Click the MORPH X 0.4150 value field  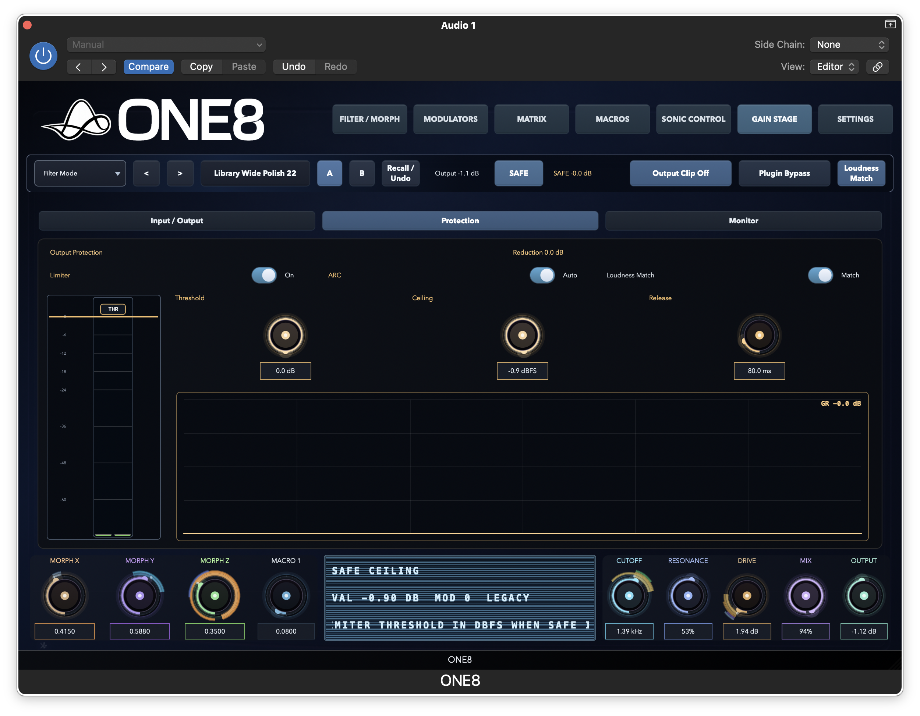(64, 631)
